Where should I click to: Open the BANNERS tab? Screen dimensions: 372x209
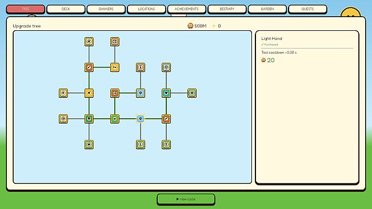106,9
